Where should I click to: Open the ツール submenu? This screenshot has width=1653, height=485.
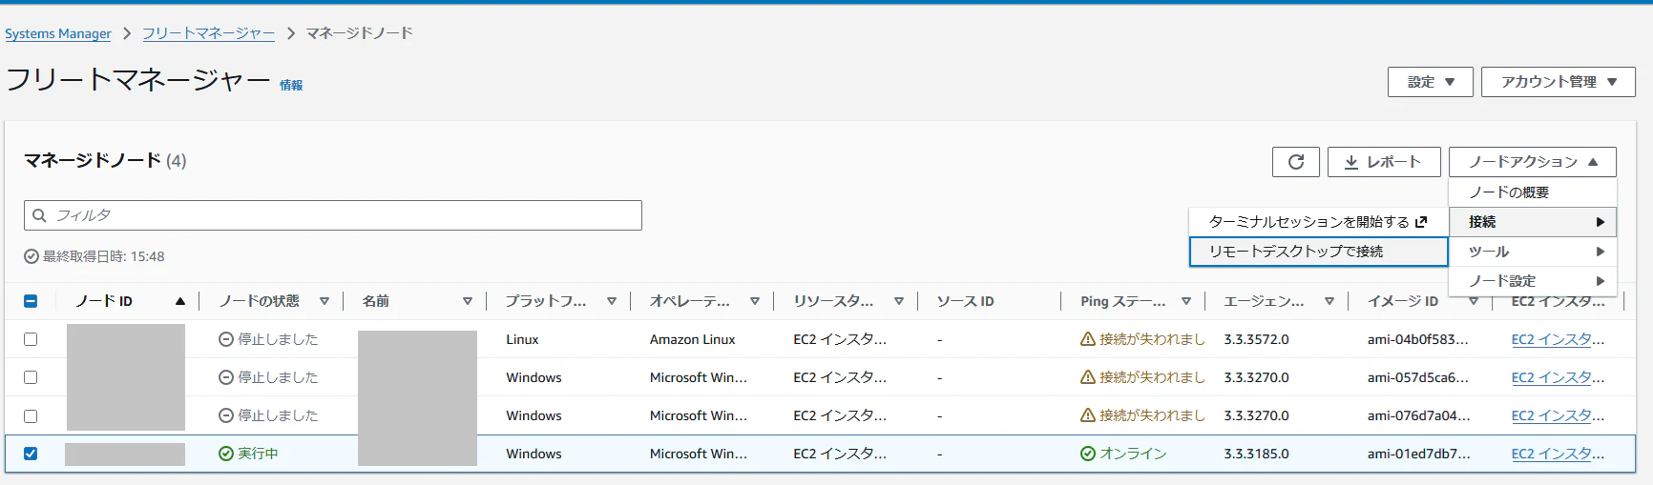point(1533,252)
